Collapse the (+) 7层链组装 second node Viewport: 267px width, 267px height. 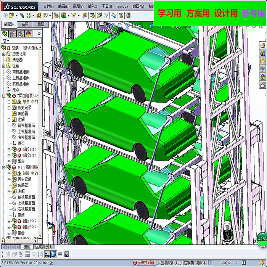(x=3, y=168)
